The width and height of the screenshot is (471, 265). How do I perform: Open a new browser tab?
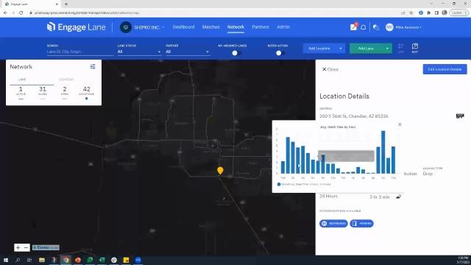[x=66, y=4]
